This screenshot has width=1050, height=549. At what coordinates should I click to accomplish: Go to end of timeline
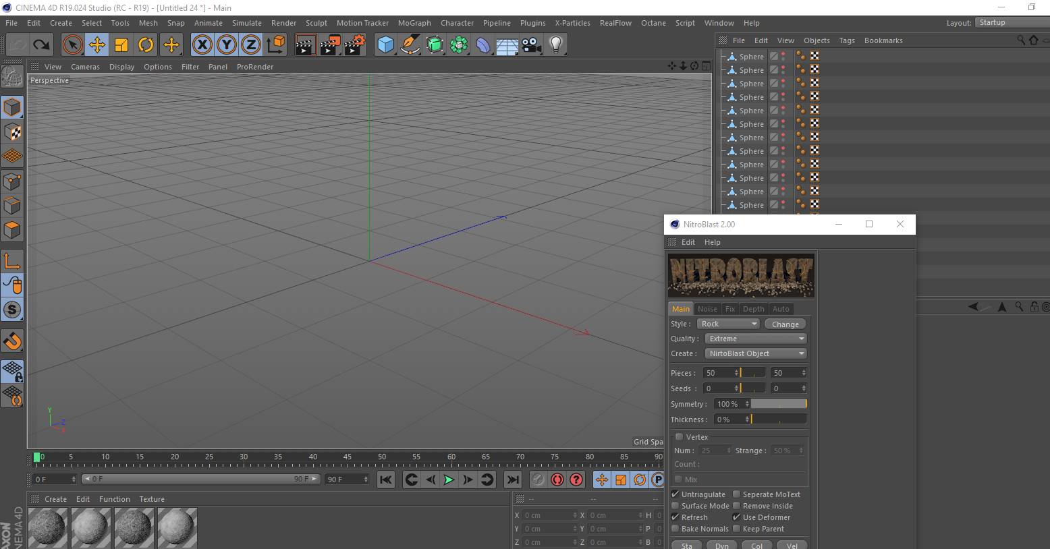pyautogui.click(x=513, y=480)
